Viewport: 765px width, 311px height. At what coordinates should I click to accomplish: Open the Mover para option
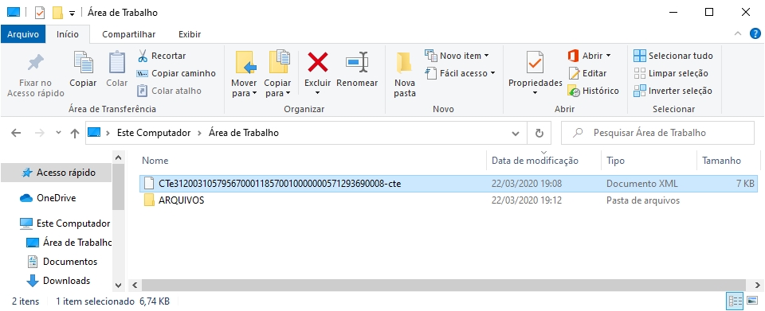(245, 74)
